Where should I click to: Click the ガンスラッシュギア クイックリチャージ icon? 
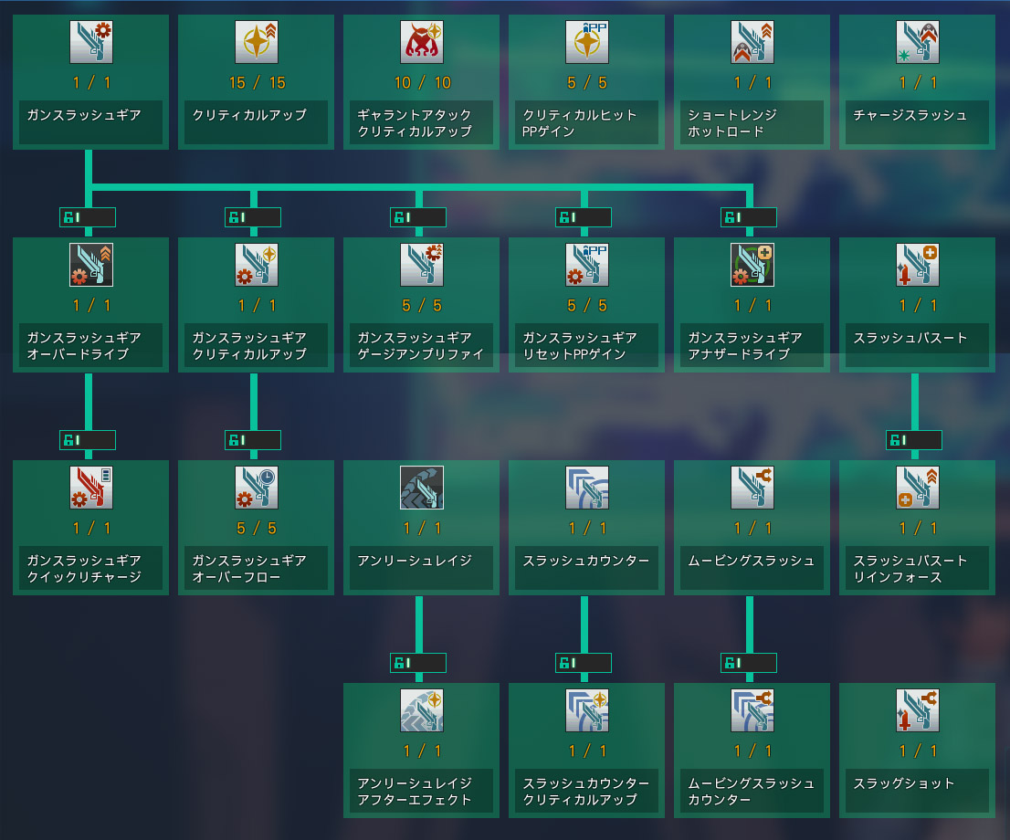(x=90, y=488)
